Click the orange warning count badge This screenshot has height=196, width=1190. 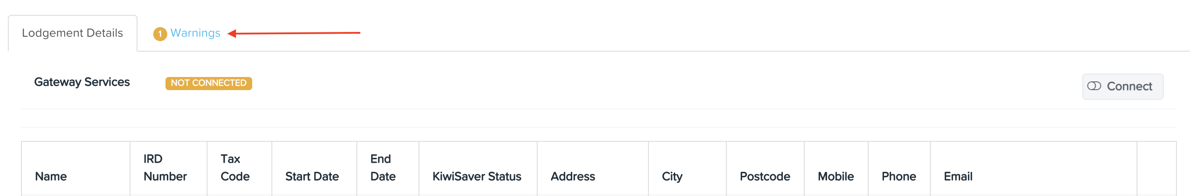[x=160, y=34]
